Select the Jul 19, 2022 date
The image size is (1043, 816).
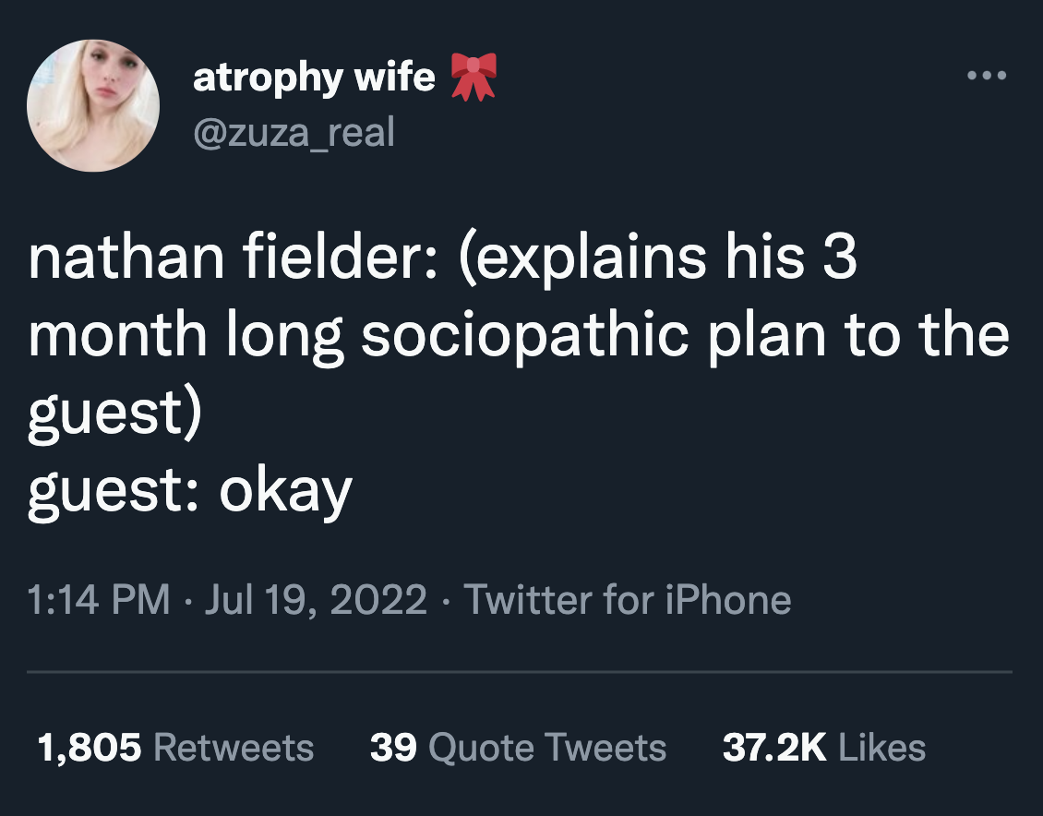314,600
